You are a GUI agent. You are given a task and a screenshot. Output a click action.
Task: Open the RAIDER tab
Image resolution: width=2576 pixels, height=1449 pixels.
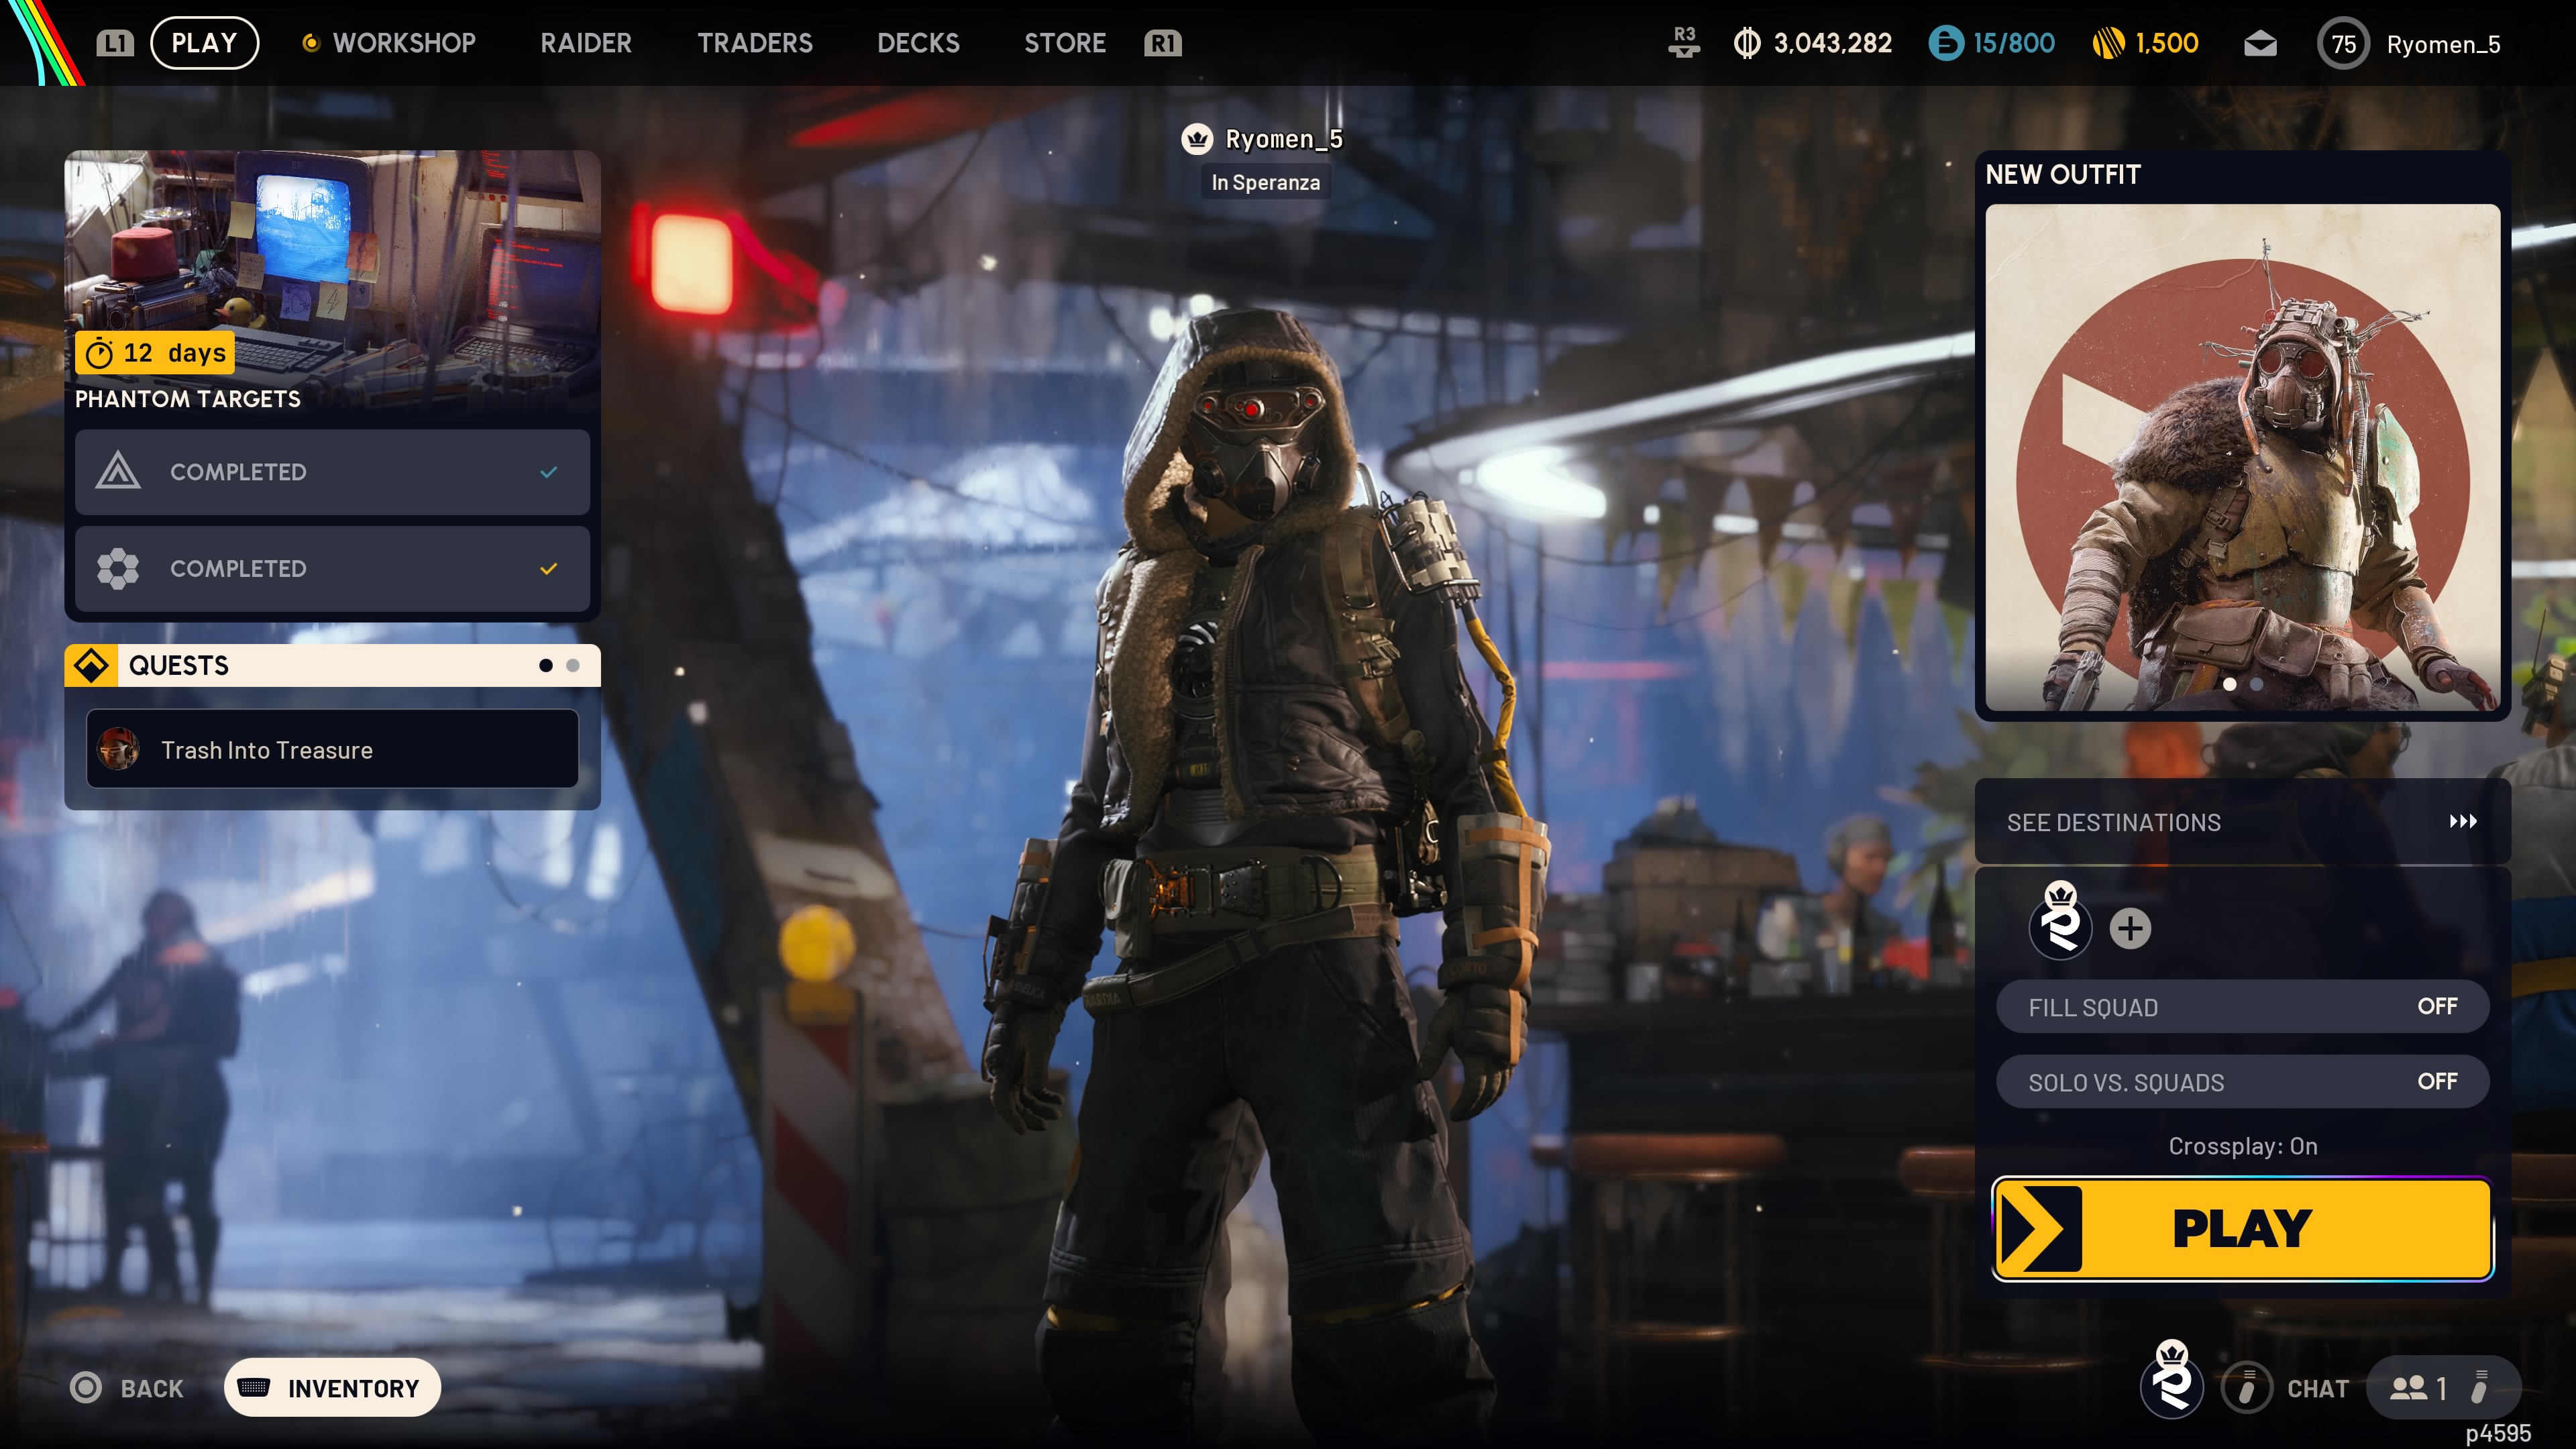[x=586, y=43]
